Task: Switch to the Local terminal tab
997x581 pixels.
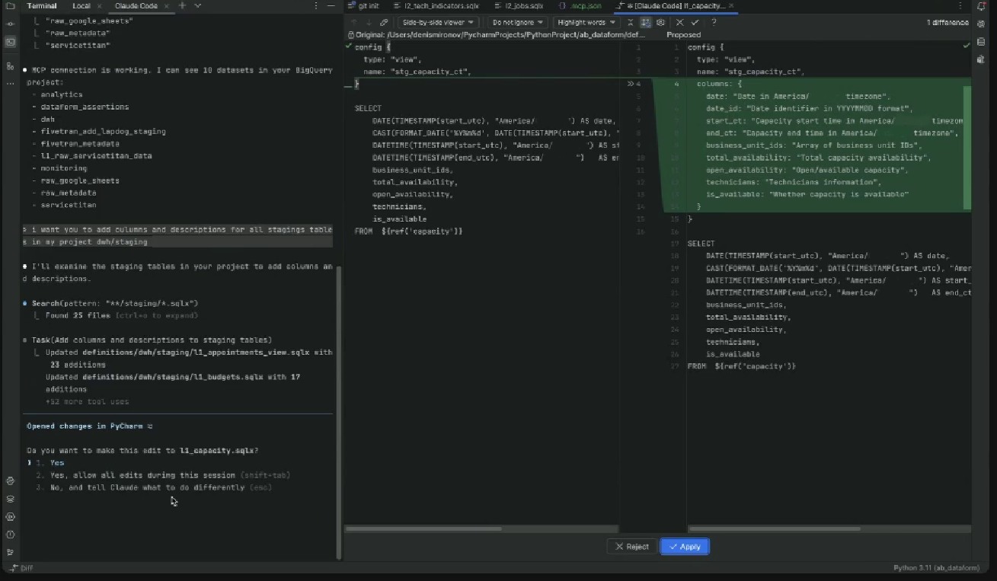Action: pyautogui.click(x=81, y=6)
